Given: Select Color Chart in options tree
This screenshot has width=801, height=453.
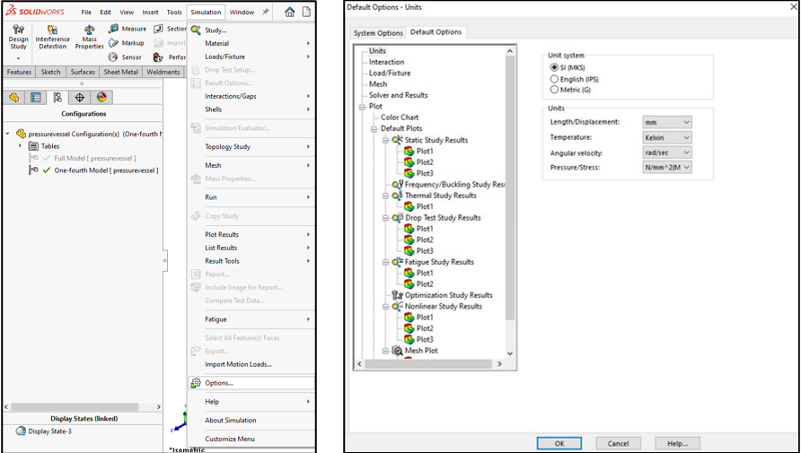Looking at the screenshot, I should point(400,118).
